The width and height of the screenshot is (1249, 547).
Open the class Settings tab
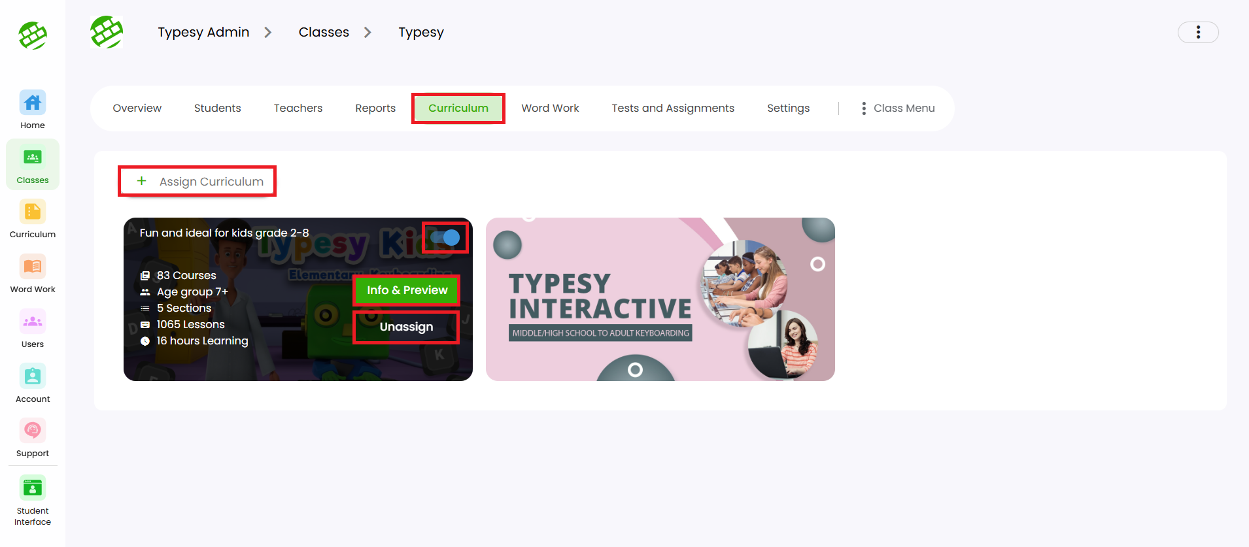click(x=788, y=108)
